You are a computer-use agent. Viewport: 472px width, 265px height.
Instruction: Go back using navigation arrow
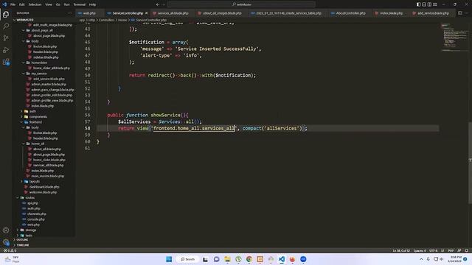(157, 4)
